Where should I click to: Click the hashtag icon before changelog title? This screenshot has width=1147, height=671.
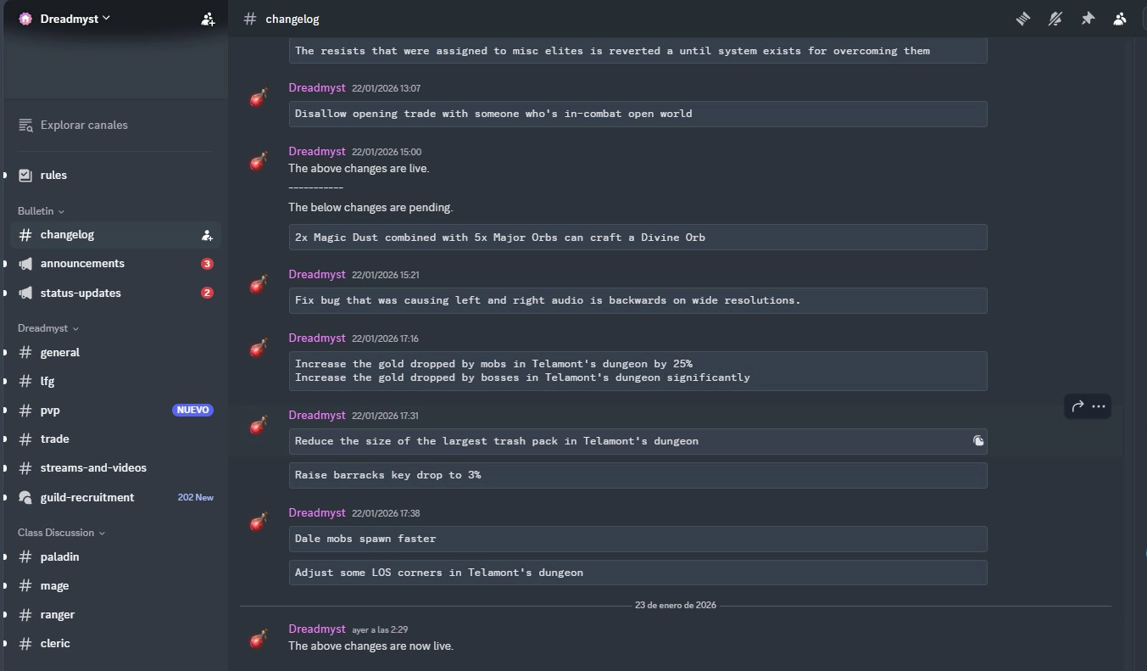coord(250,19)
